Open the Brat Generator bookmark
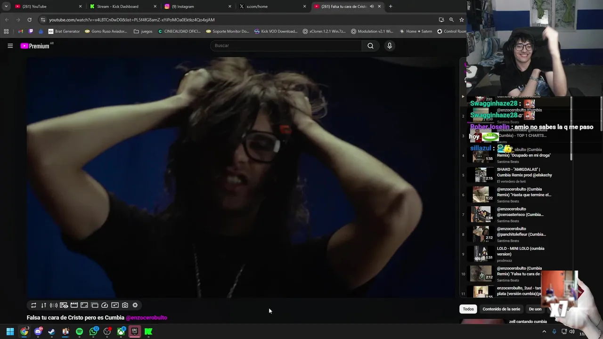This screenshot has width=603, height=339. pos(64,32)
